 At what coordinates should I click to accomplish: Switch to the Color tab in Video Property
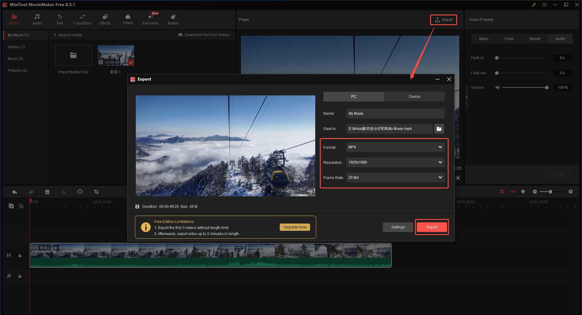[509, 38]
